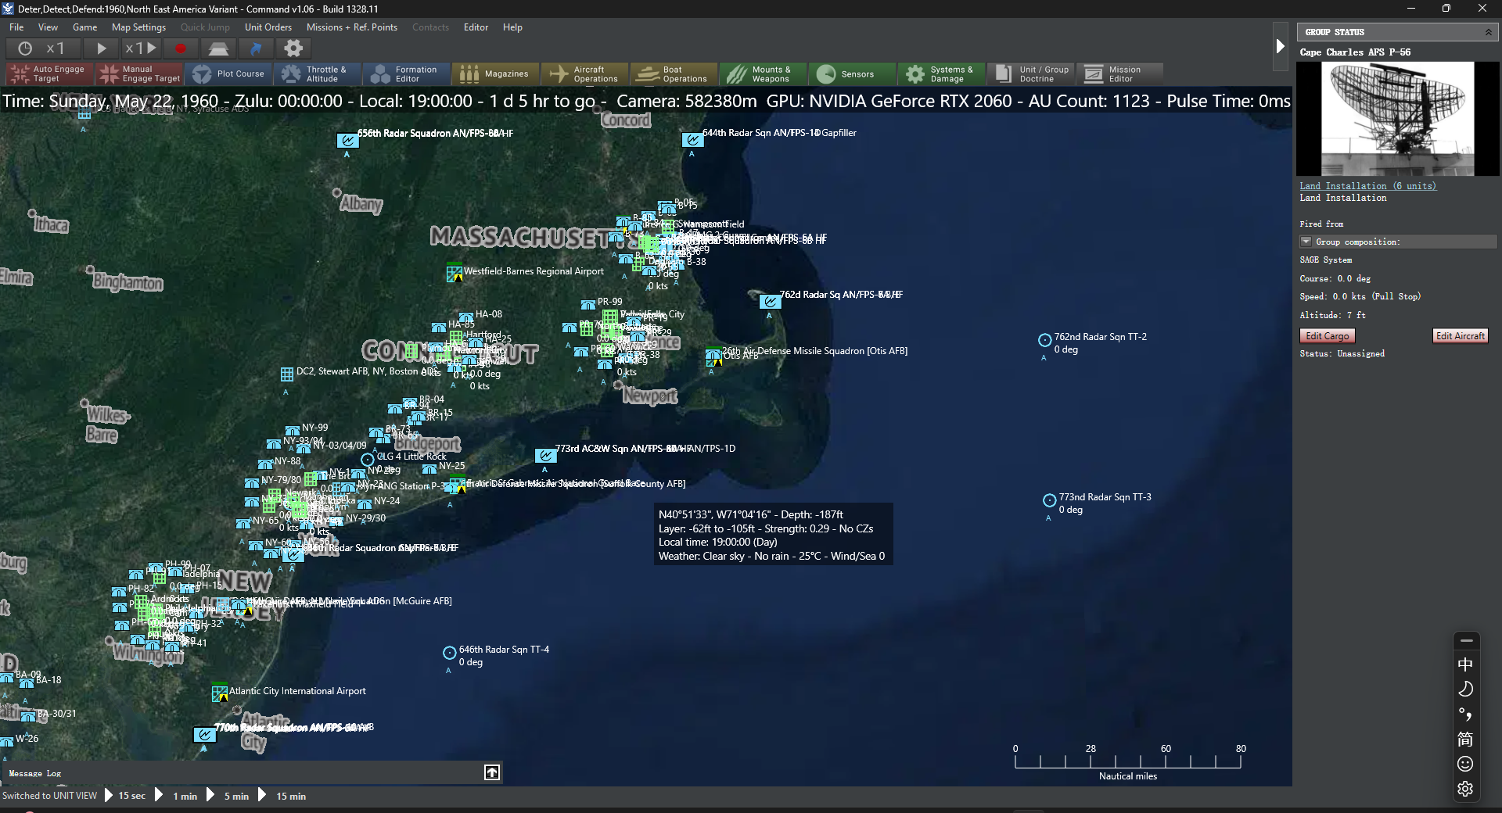This screenshot has width=1502, height=813.
Task: Open the Magazines window
Action: pos(495,74)
